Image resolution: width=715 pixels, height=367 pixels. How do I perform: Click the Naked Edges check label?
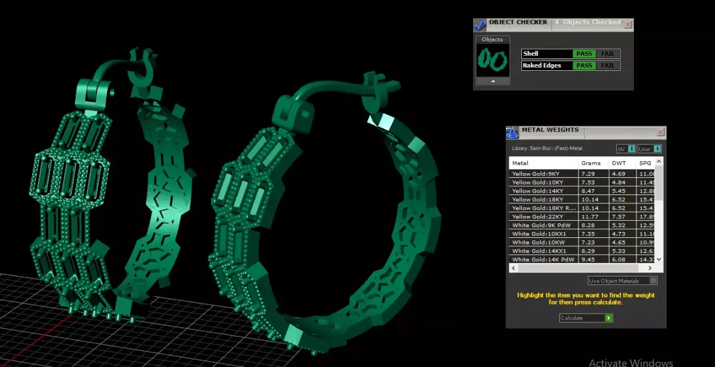542,65
